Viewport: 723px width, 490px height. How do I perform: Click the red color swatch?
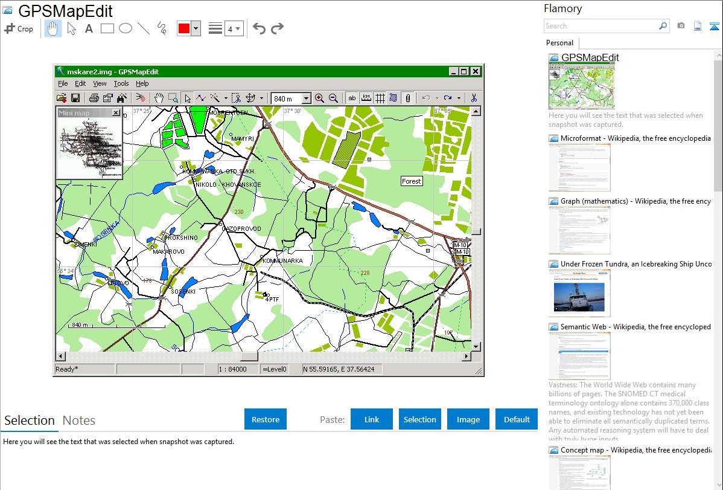pos(184,28)
